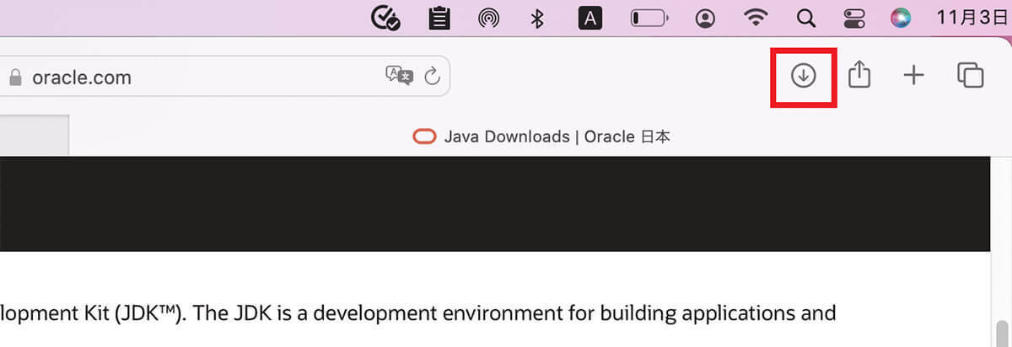The image size is (1012, 347).
Task: Open a new tab with plus button
Action: [x=913, y=76]
